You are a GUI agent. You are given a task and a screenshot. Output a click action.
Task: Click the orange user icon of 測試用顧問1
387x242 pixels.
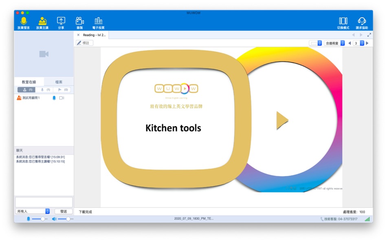click(x=19, y=98)
